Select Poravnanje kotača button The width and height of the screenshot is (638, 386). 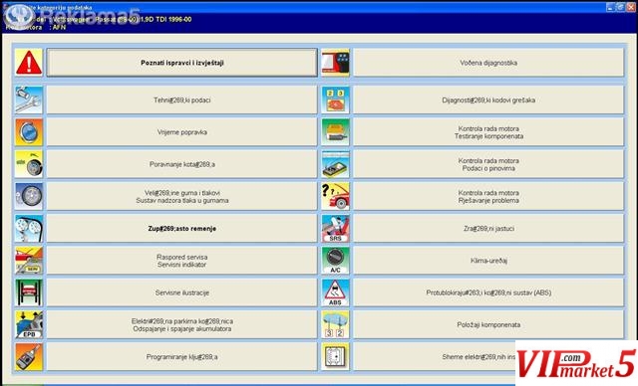pos(181,164)
